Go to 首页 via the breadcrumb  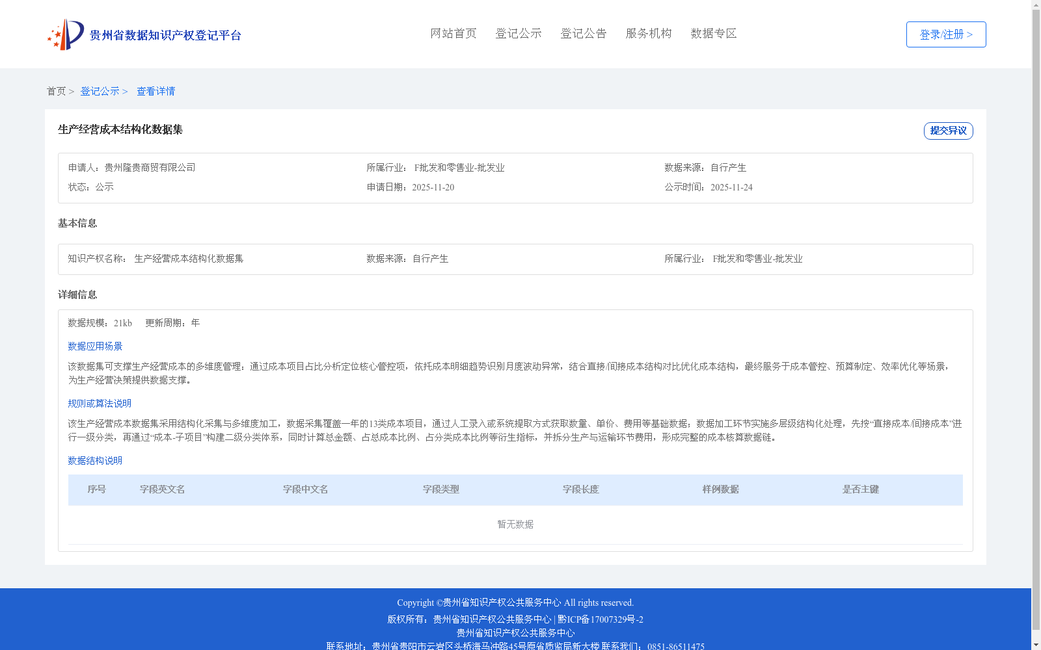[56, 91]
